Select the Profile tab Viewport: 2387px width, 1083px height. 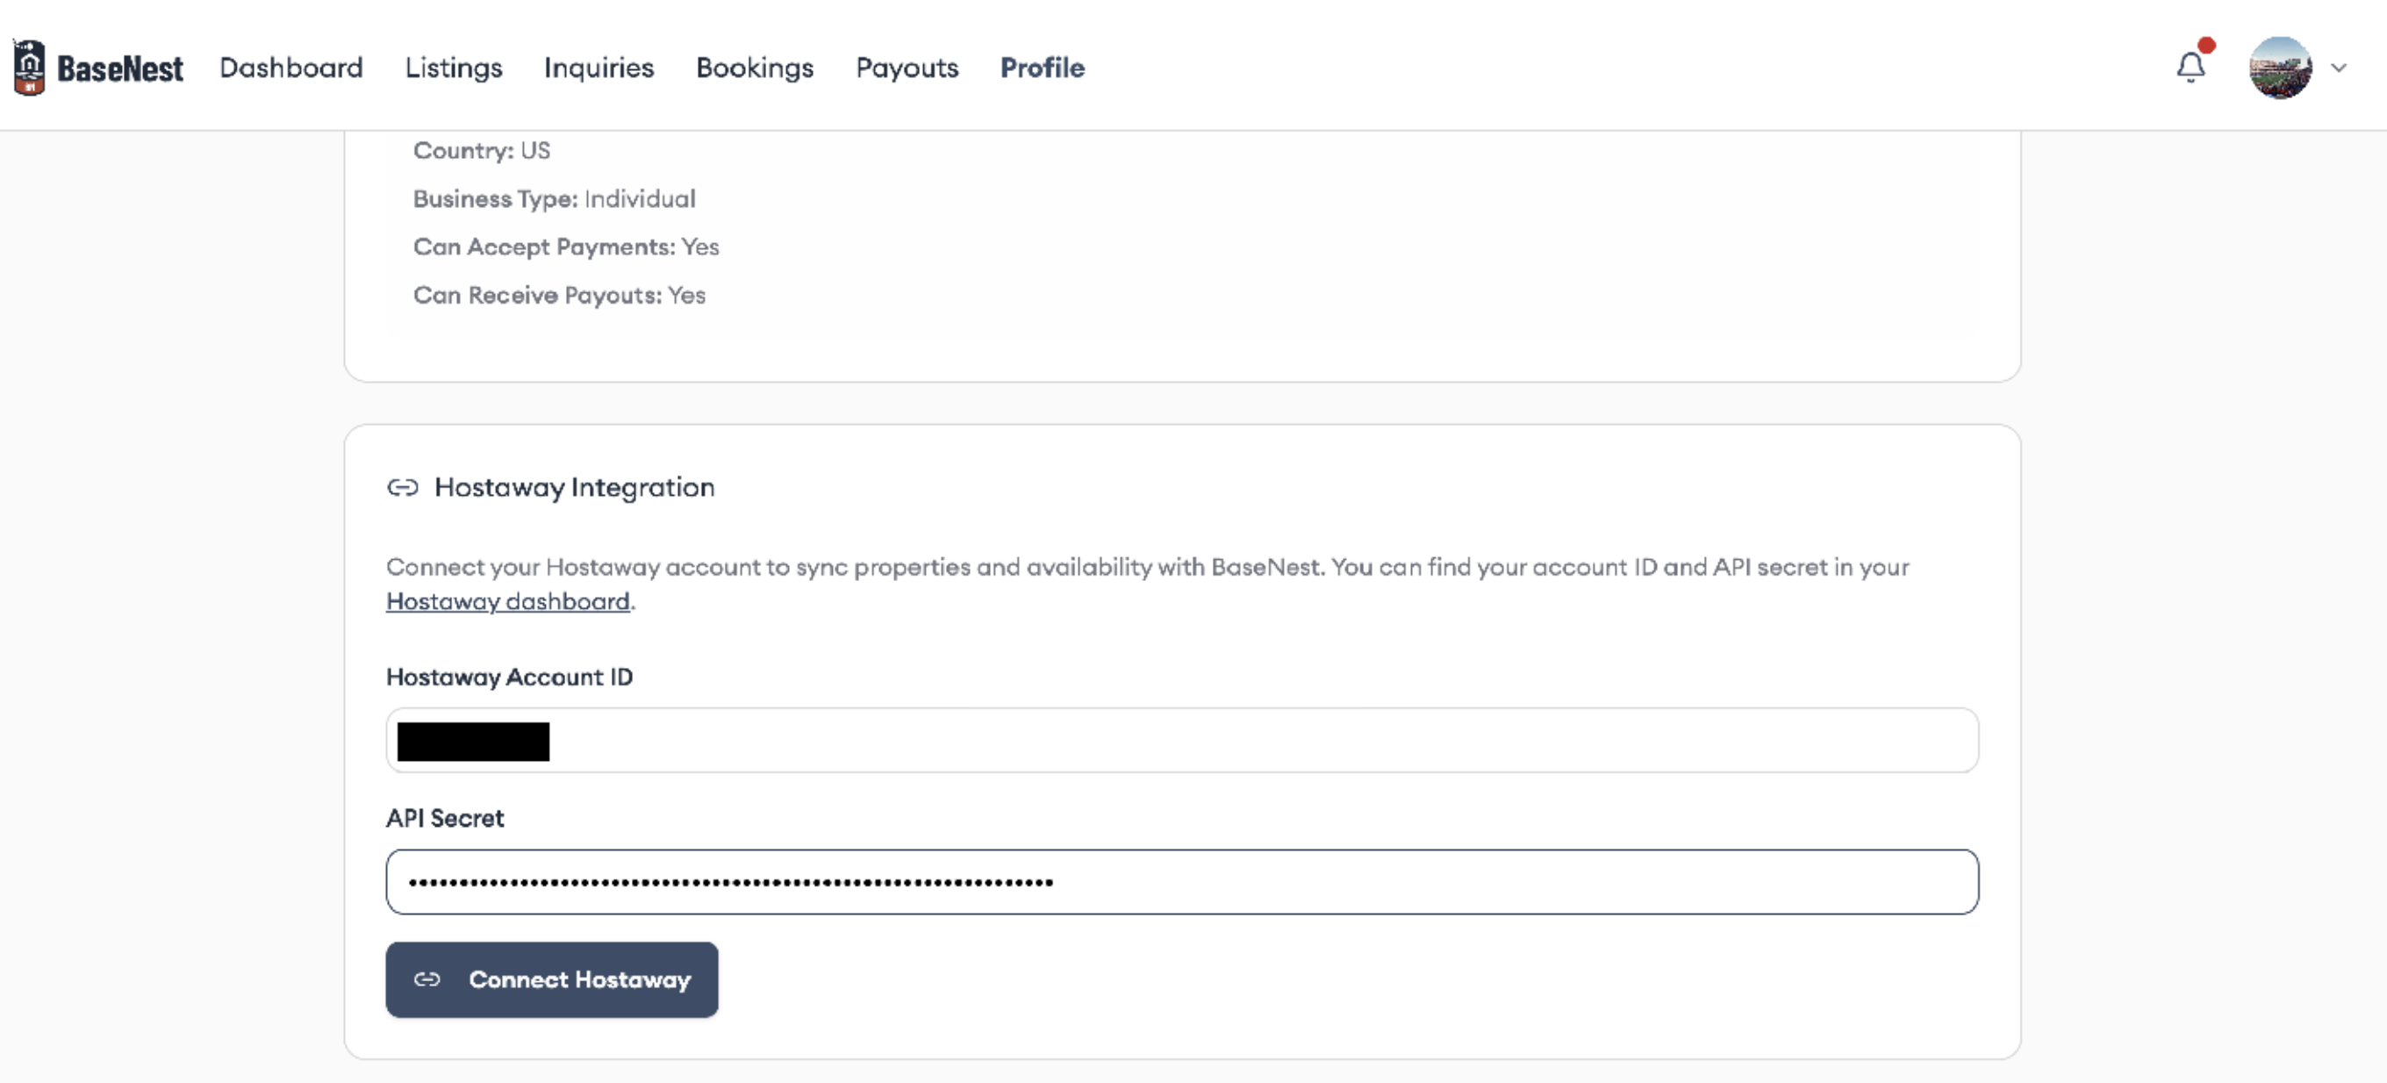(x=1043, y=68)
